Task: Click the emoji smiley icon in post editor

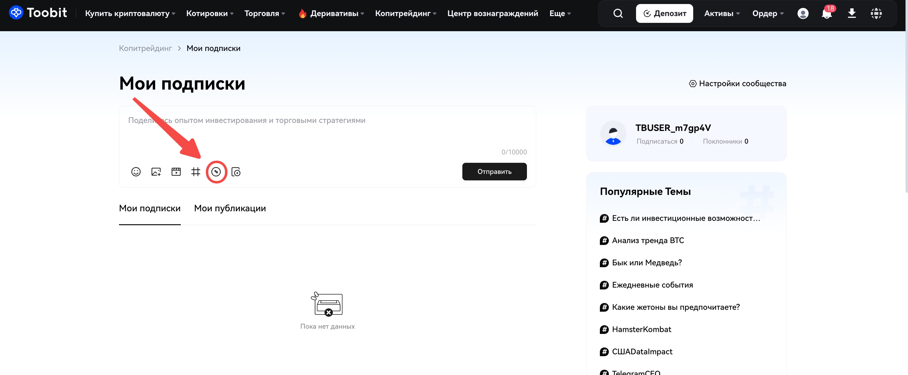Action: click(x=136, y=172)
